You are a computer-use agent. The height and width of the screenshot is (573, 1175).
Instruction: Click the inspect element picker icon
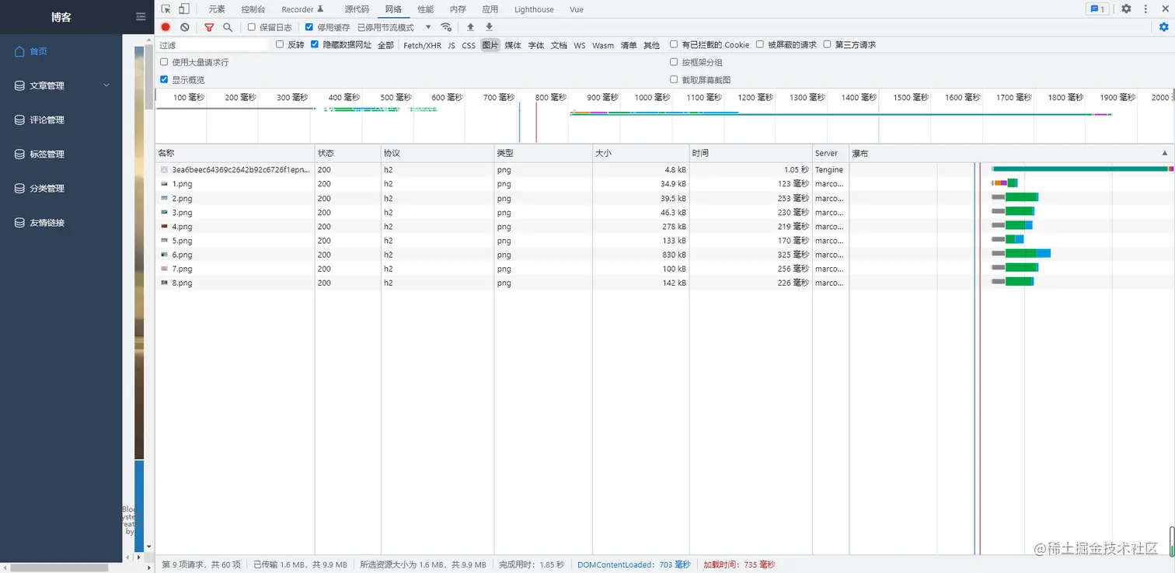(x=166, y=9)
